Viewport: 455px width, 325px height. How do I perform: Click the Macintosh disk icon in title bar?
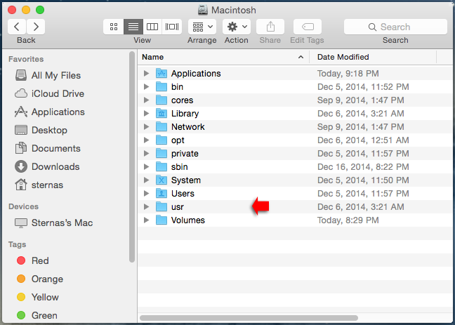pyautogui.click(x=203, y=10)
